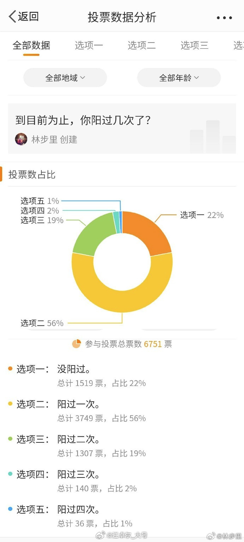Viewport: 244px width, 542px height.
Task: Switch to the 选项一 tab
Action: tap(89, 45)
